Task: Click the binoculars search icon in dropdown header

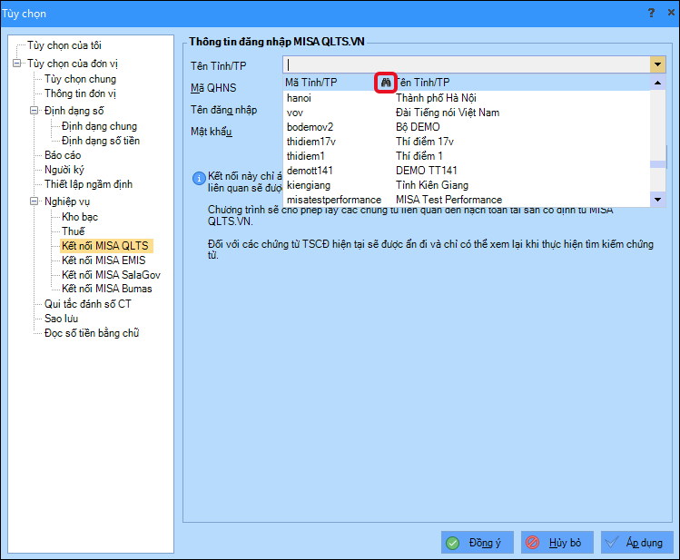Action: coord(386,83)
